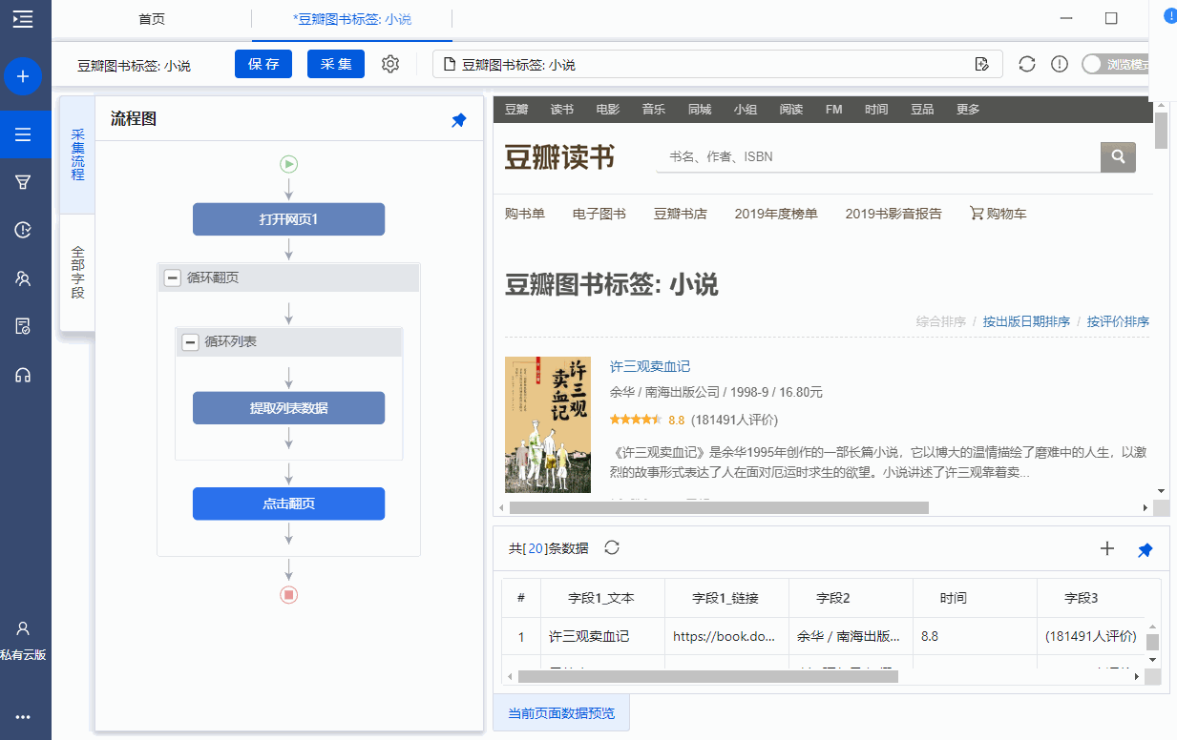Screen dimensions: 1177x740
Task: Refresh the data count preview
Action: [x=612, y=547]
